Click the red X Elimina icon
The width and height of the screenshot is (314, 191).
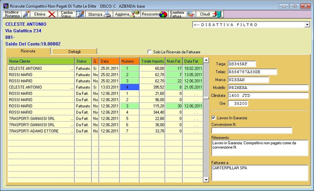52,14
